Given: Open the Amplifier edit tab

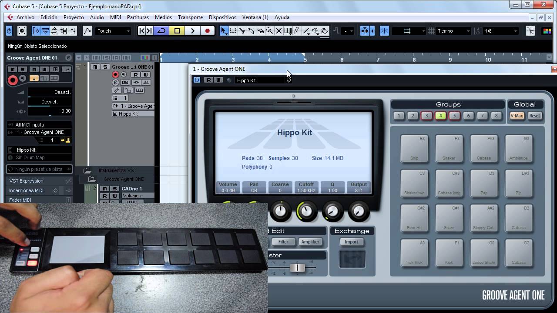Looking at the screenshot, I should point(310,242).
